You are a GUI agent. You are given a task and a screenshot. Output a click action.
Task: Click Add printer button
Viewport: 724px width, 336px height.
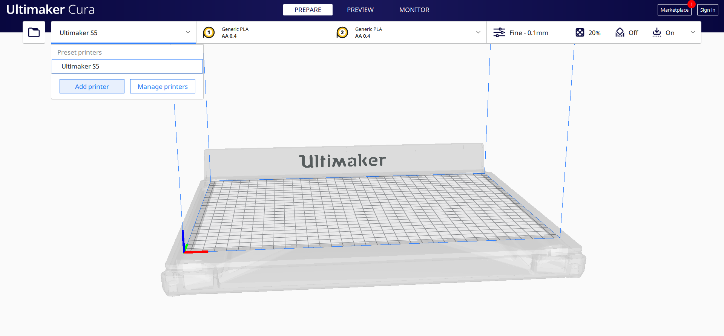[x=92, y=86]
